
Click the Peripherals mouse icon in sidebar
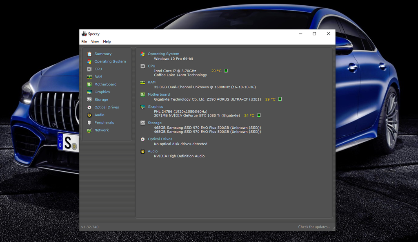(89, 123)
